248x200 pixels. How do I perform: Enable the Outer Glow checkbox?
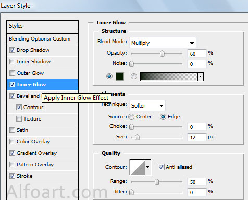pos(12,73)
